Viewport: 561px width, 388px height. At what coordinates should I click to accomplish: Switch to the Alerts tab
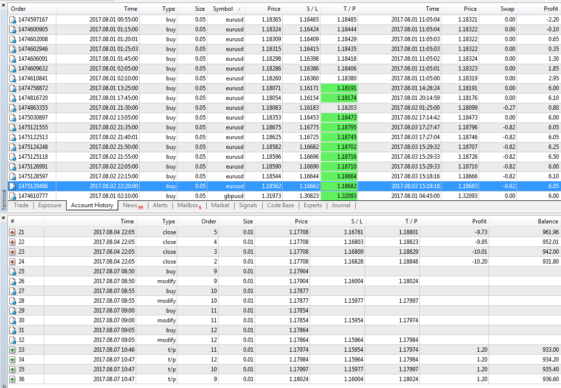pos(160,205)
